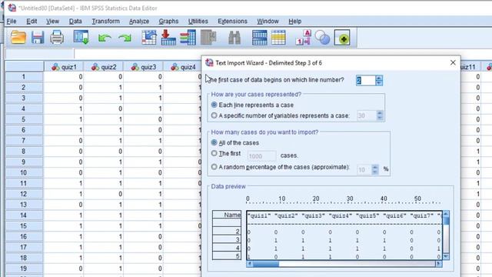Go to variable toolbar icon

168,38
